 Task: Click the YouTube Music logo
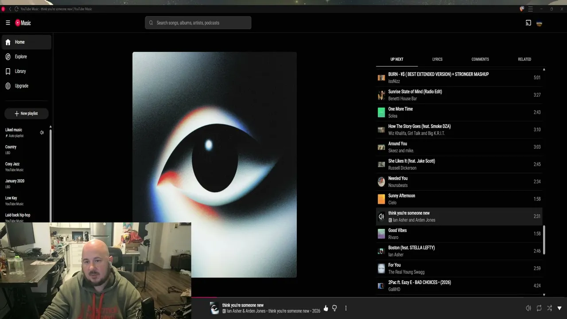coord(23,23)
